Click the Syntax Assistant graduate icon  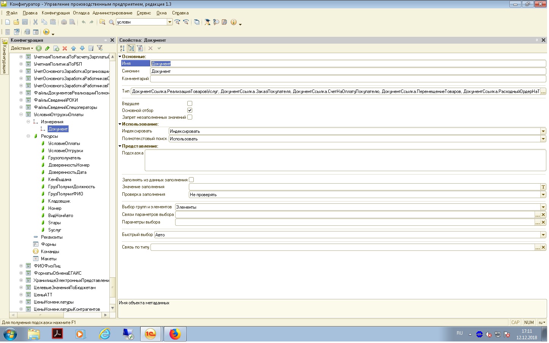coord(207,22)
